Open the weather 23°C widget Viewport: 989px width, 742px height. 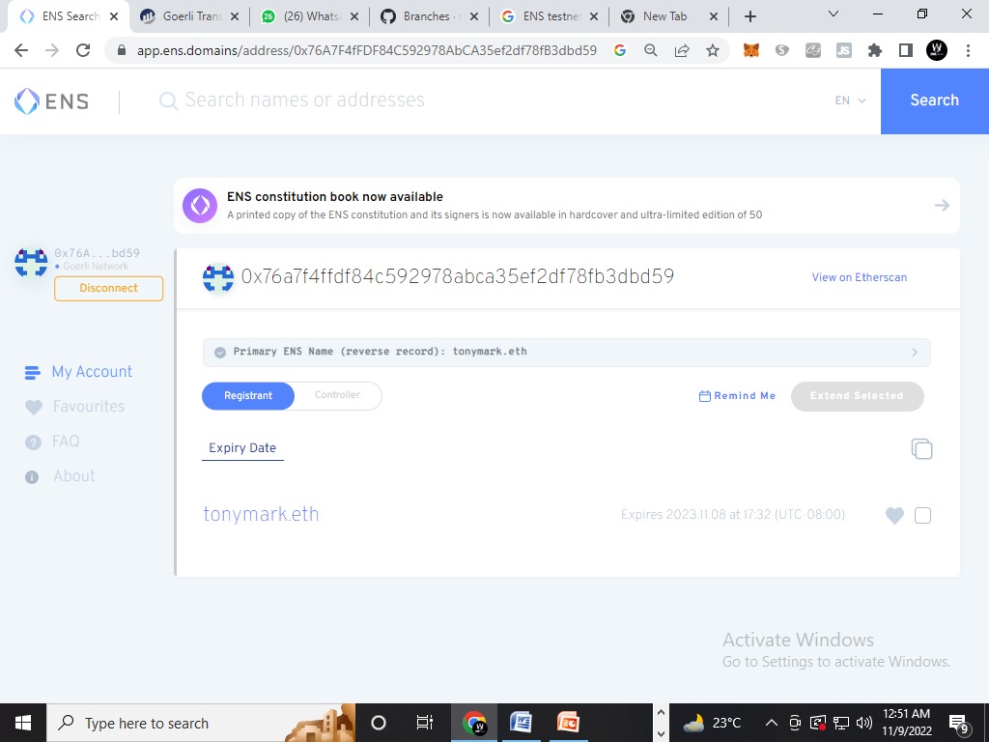711,723
